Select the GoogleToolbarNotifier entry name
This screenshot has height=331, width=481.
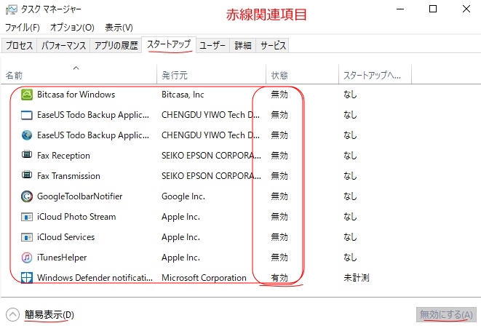point(80,196)
